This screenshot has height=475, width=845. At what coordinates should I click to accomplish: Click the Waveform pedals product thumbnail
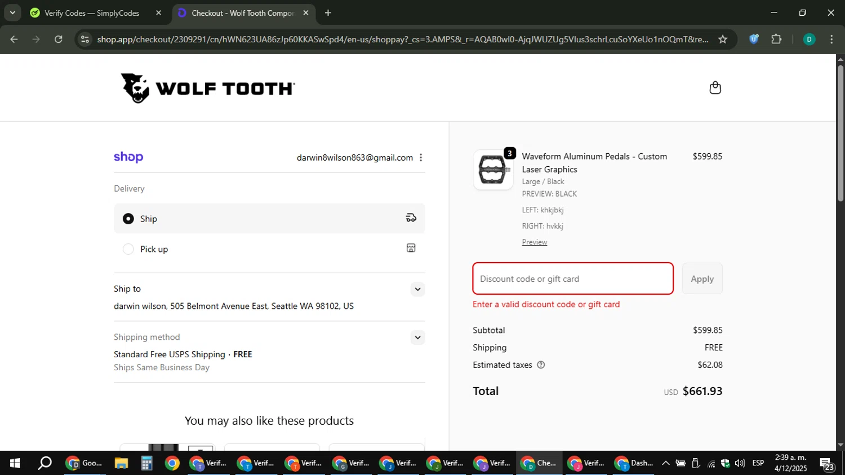point(493,170)
